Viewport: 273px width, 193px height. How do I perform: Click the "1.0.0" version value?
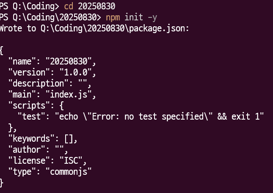coord(77,72)
